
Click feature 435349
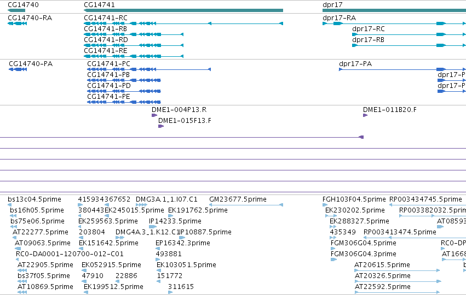coord(343,232)
